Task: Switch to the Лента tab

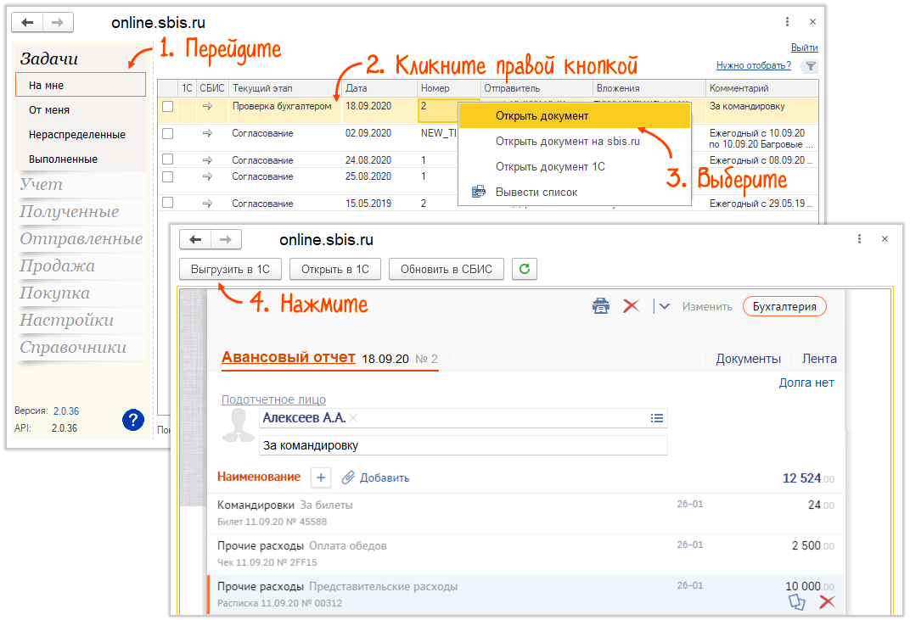Action: tap(819, 359)
